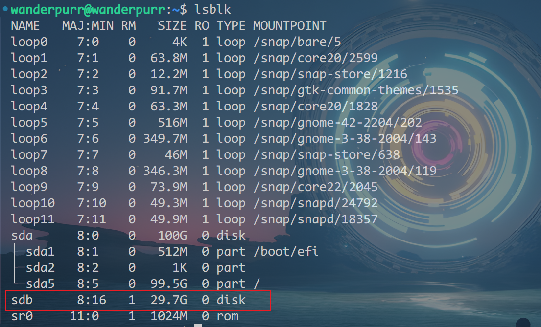541x327 pixels.
Task: Click the 29.7G size value
Action: click(x=169, y=300)
